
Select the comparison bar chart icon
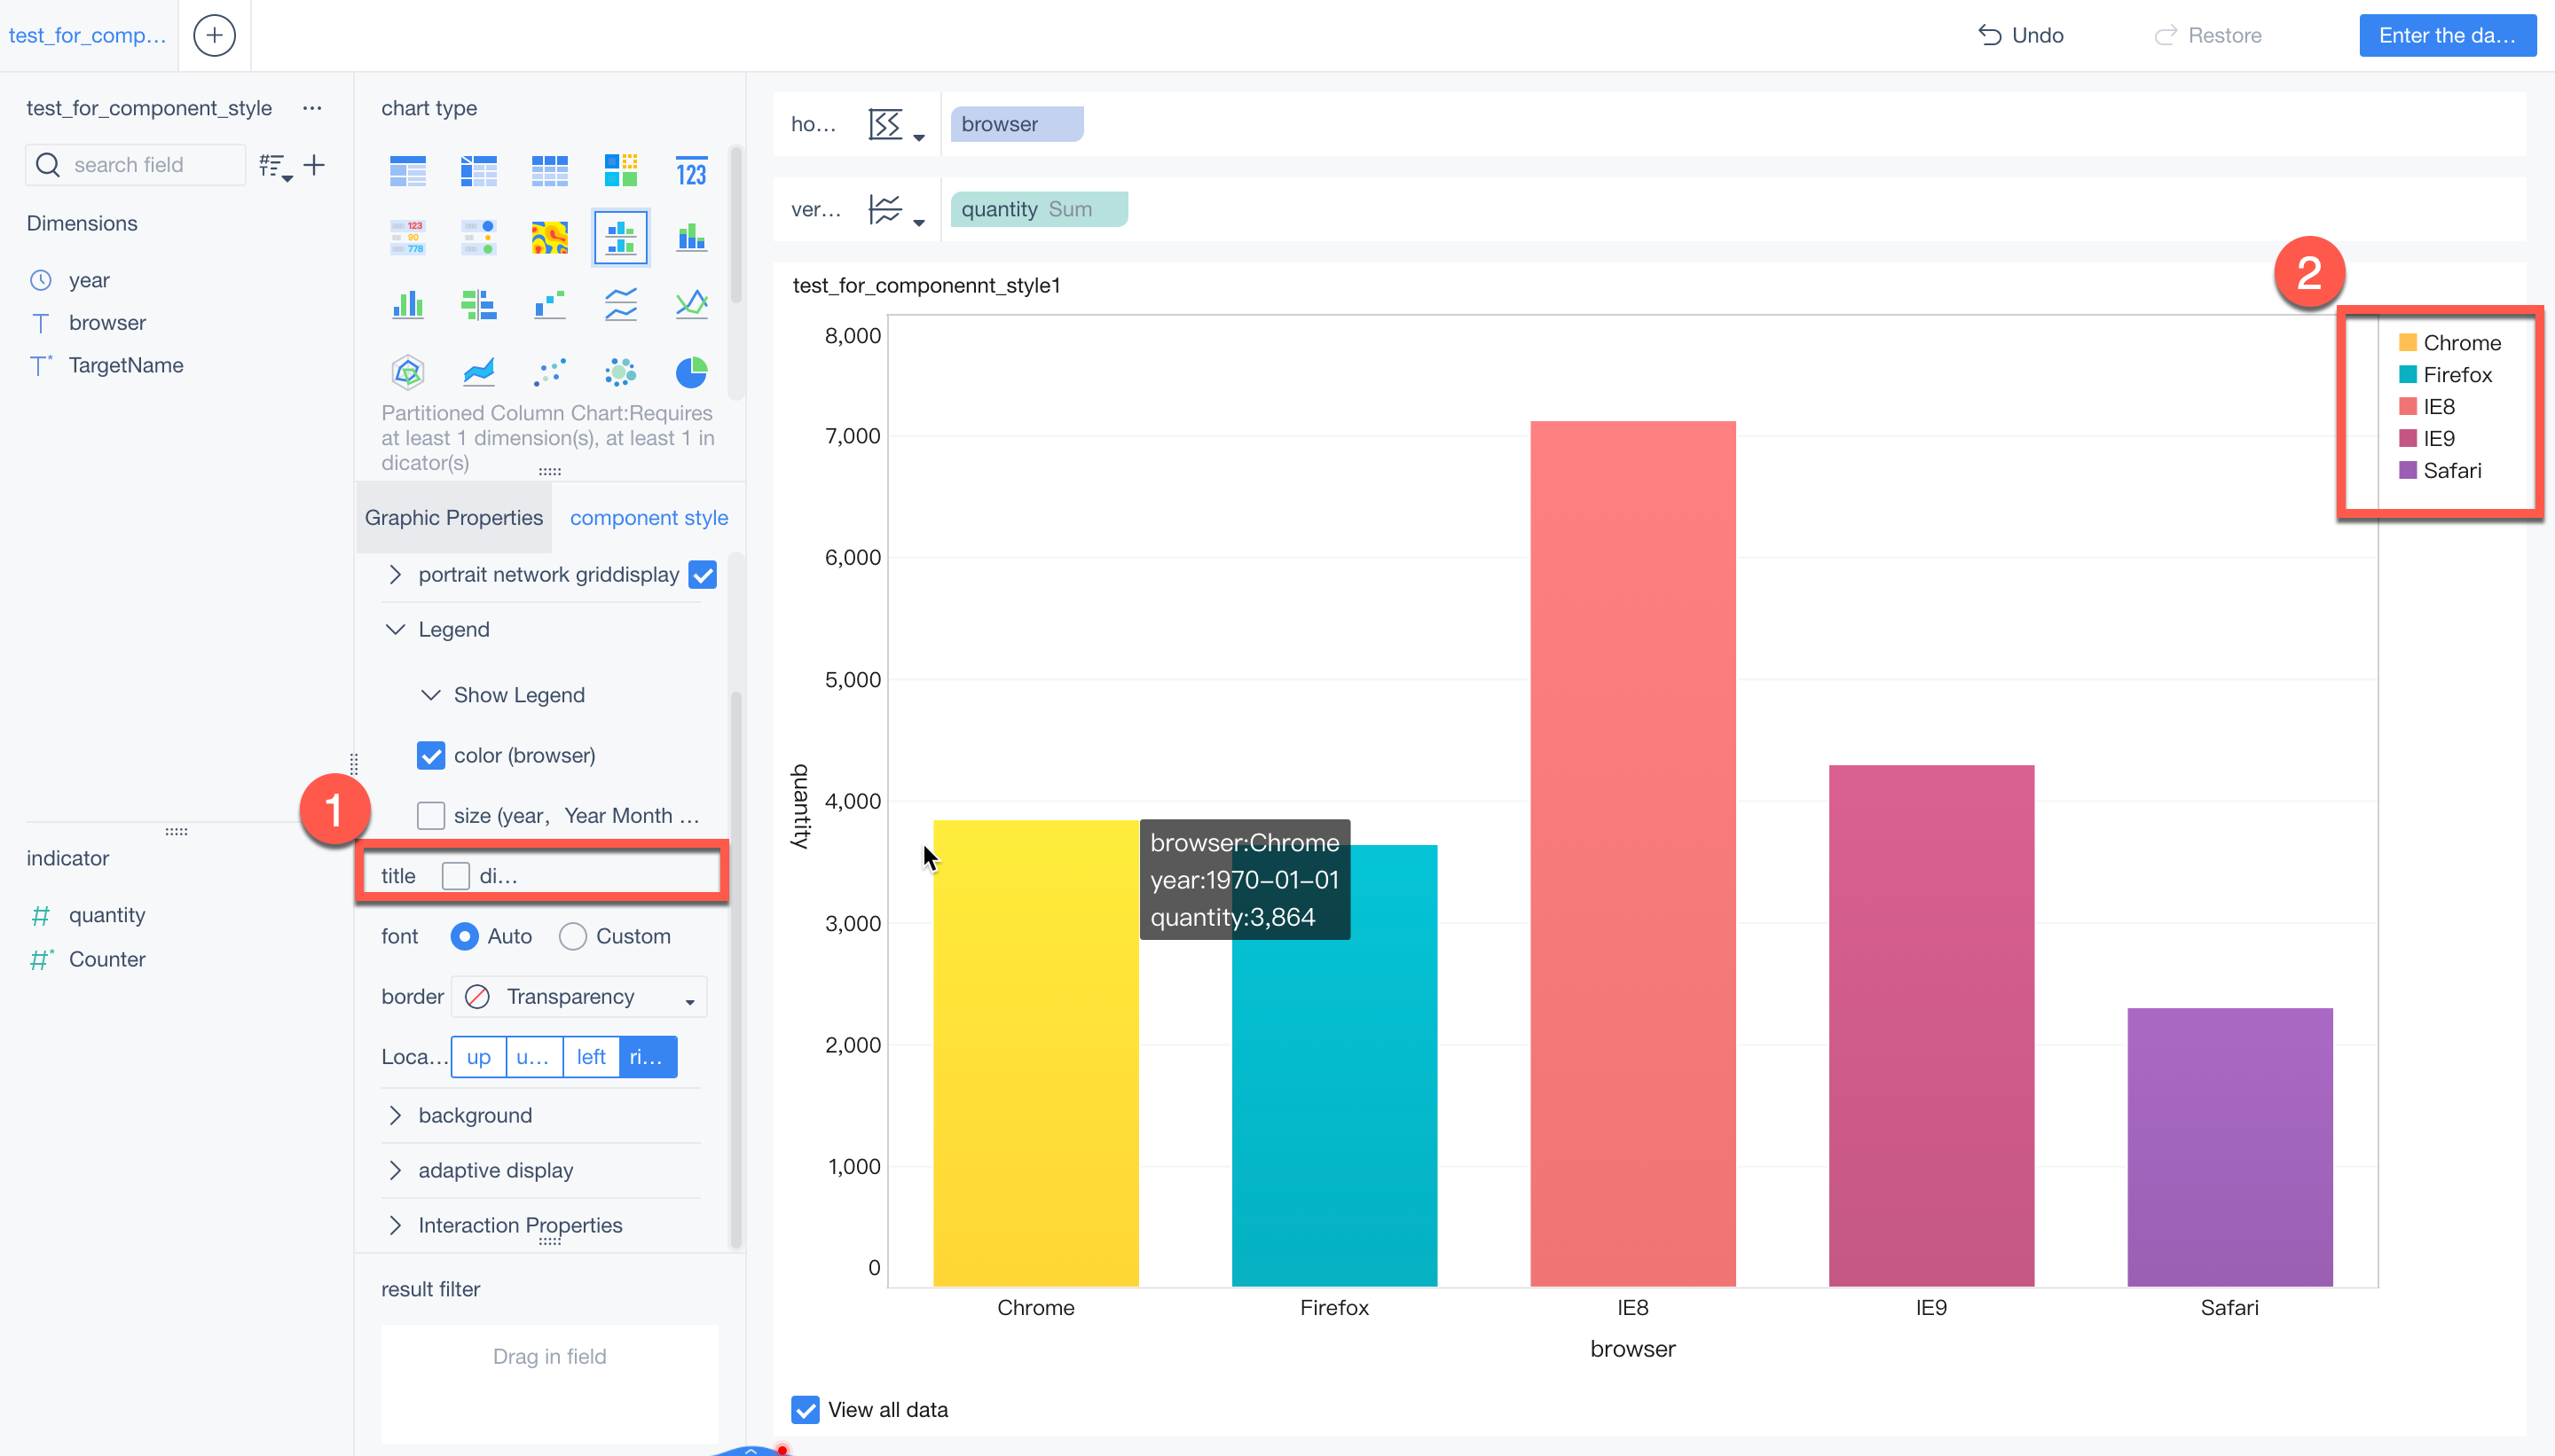pyautogui.click(x=478, y=304)
